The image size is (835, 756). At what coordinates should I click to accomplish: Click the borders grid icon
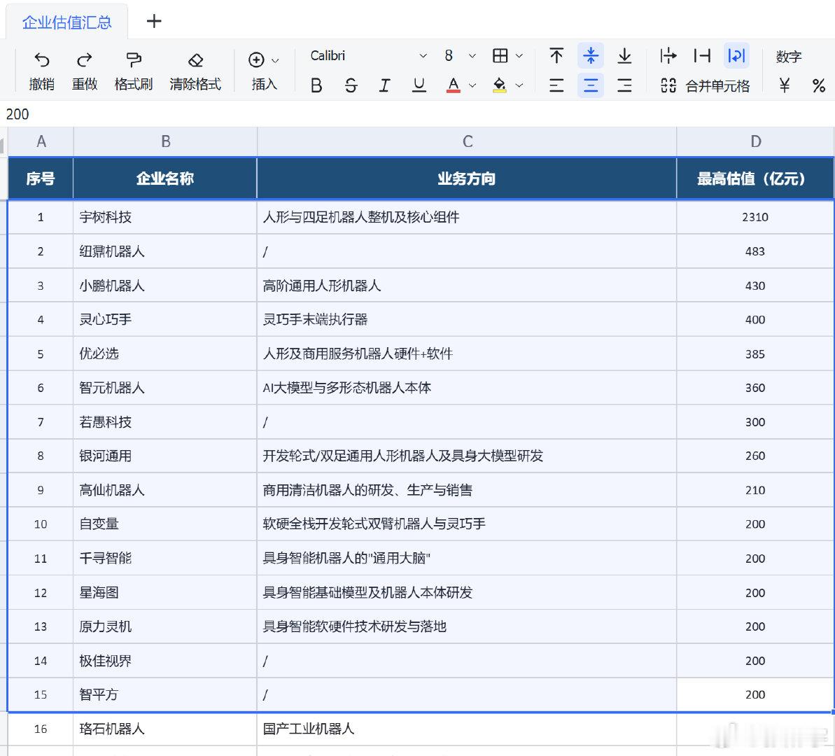coord(500,55)
